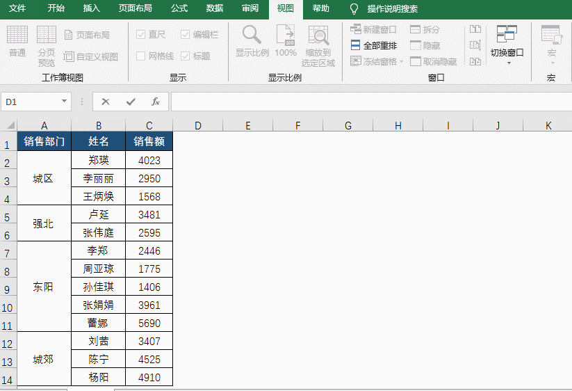
Task: Expand the Name Box dropdown arrow
Action: (x=65, y=102)
